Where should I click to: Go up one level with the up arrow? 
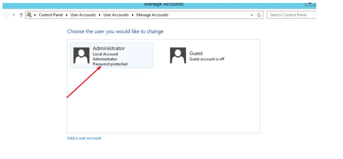(x=21, y=15)
